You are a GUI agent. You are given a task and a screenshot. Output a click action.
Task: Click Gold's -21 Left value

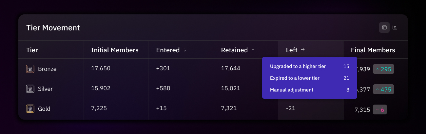pyautogui.click(x=291, y=108)
